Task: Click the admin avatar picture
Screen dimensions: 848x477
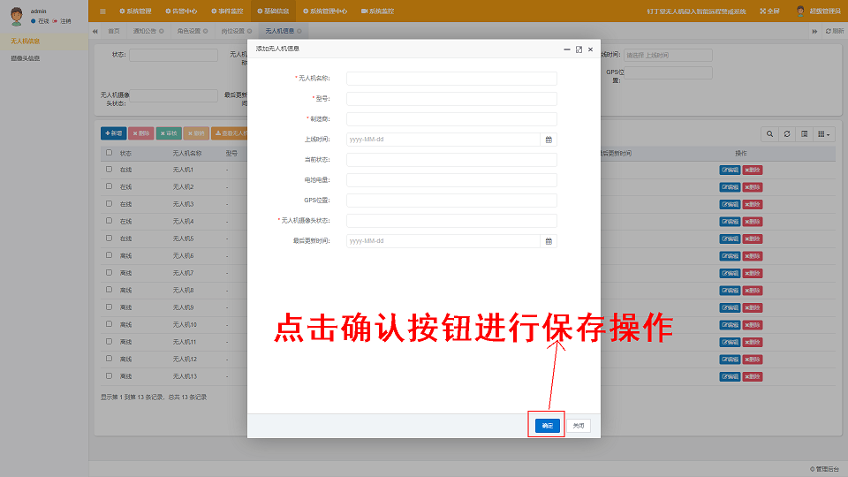Action: click(x=16, y=16)
